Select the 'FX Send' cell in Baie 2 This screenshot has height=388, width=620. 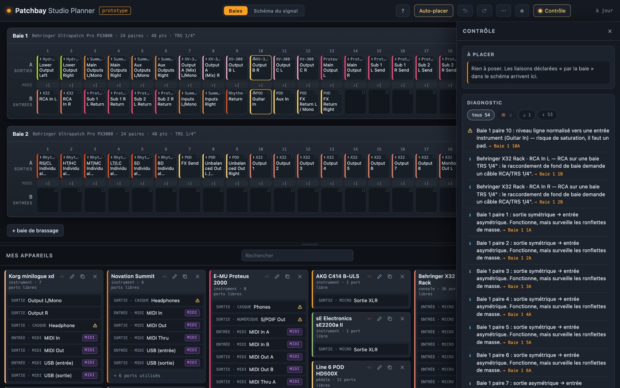pos(190,166)
